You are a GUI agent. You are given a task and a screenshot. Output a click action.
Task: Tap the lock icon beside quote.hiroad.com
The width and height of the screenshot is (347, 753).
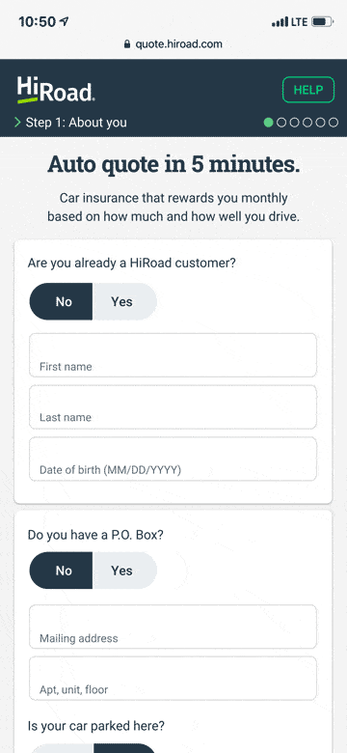pyautogui.click(x=127, y=44)
